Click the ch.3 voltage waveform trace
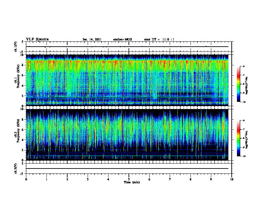 click(x=127, y=168)
